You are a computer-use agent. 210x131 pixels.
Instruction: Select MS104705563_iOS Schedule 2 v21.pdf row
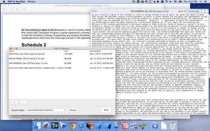[62, 58]
